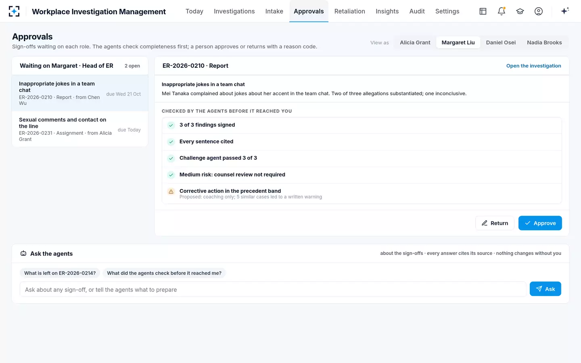Click the Corrective action in the precedent band row
Screen dimensions: 581x363
[x=362, y=194]
